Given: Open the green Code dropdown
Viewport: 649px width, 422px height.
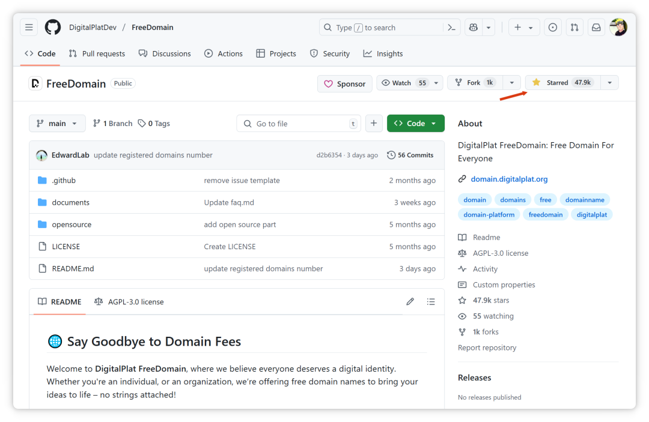Looking at the screenshot, I should tap(415, 124).
